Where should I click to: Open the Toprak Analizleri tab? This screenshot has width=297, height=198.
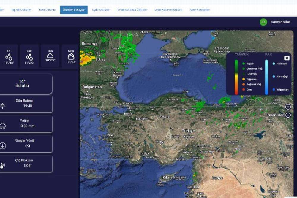point(21,10)
